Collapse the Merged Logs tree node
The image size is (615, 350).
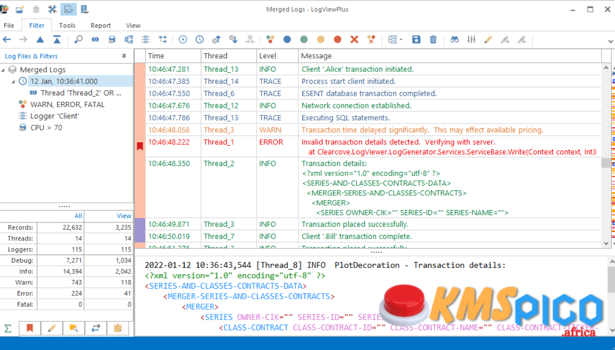point(3,70)
